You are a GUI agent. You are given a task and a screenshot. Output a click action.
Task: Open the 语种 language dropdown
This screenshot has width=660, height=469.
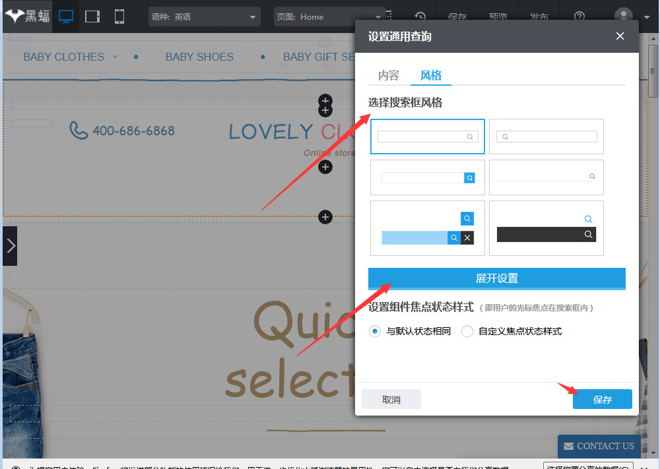click(204, 17)
